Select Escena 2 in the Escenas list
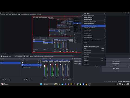This screenshot has height=98, width=130. (x=10, y=63)
